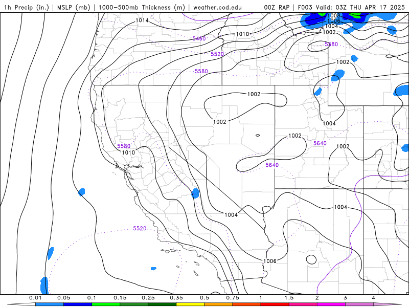Screen dimensions: 409x307
Task: Click the red 1–1.5 colorbar segment
Action: click(275, 304)
